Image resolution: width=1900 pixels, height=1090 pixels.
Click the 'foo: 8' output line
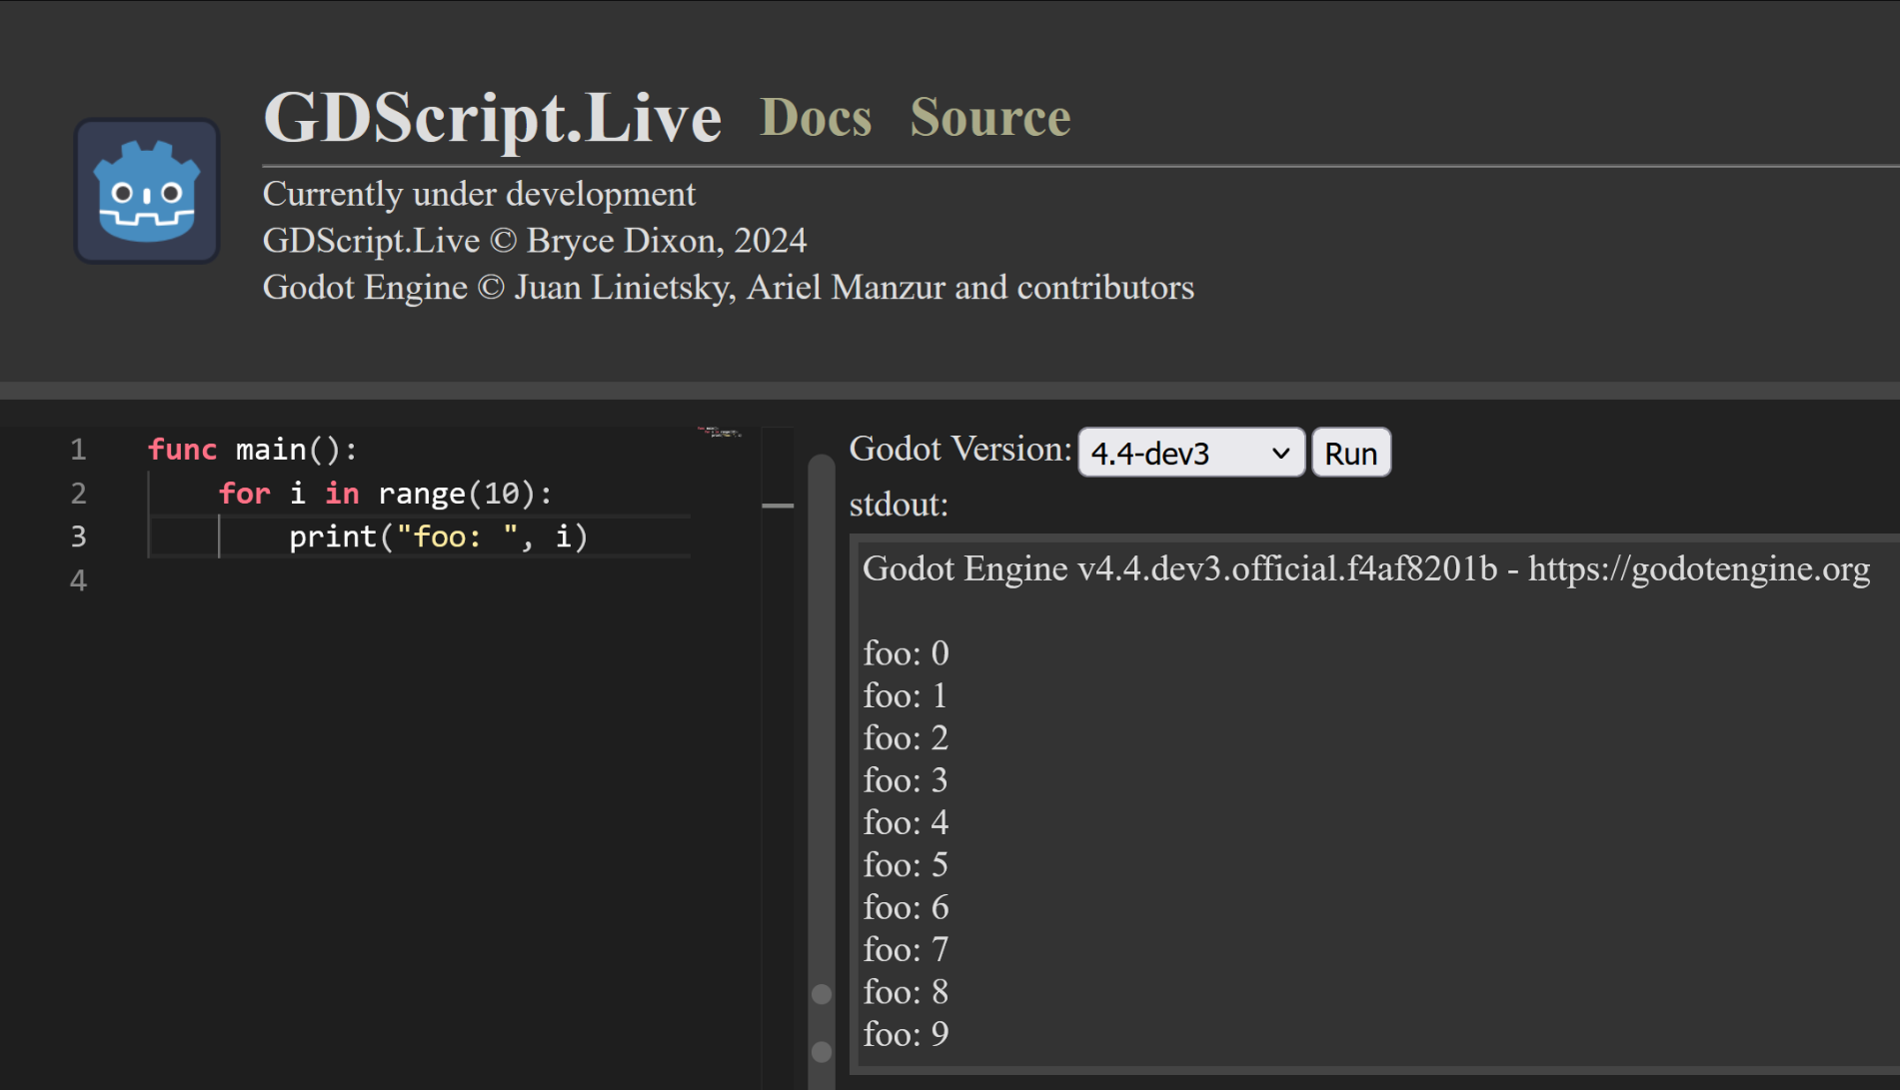(x=906, y=991)
